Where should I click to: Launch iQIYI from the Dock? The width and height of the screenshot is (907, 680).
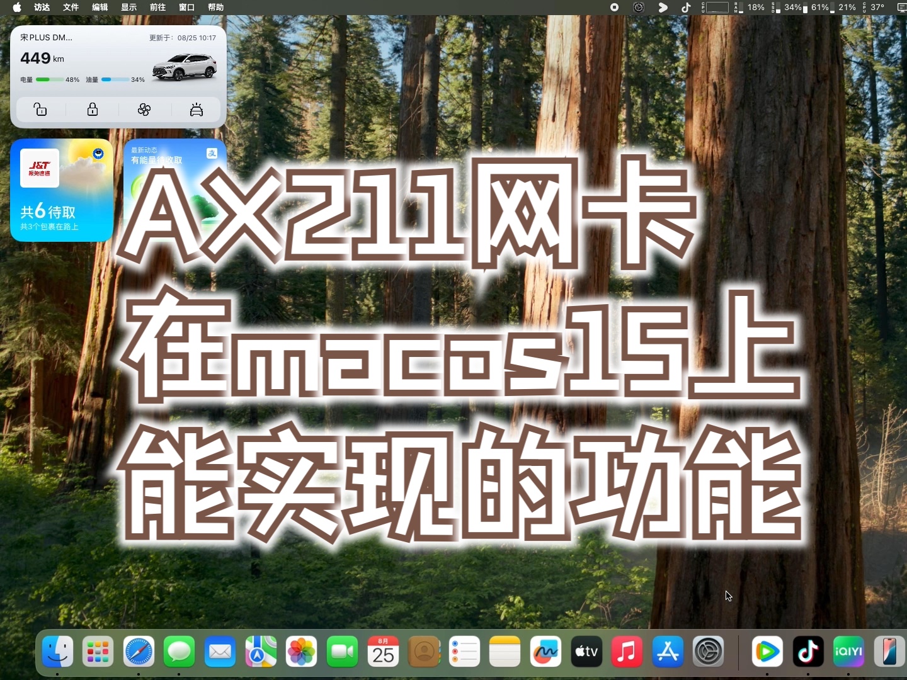coord(848,651)
